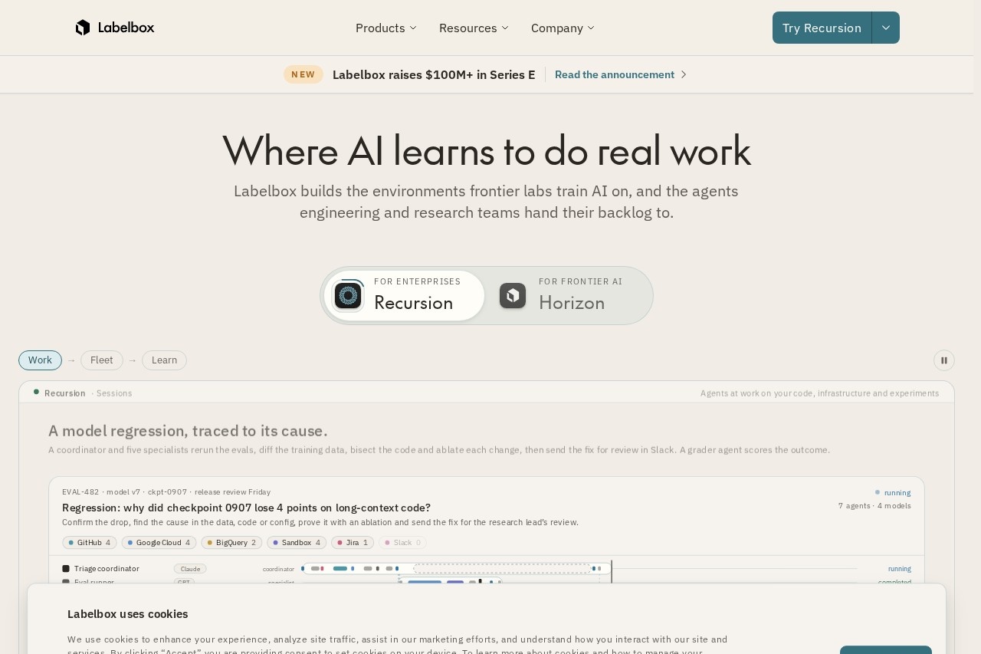This screenshot has width=981, height=654.
Task: Click the Recursion Sessions breadcrumb
Action: [83, 393]
